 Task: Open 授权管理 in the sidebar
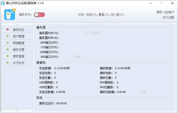click(17, 56)
